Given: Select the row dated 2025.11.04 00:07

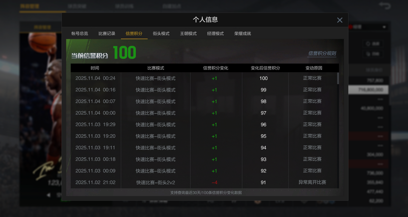Looking at the screenshot, I should point(204,101).
